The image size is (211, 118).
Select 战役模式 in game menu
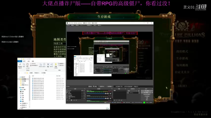[x=182, y=51]
